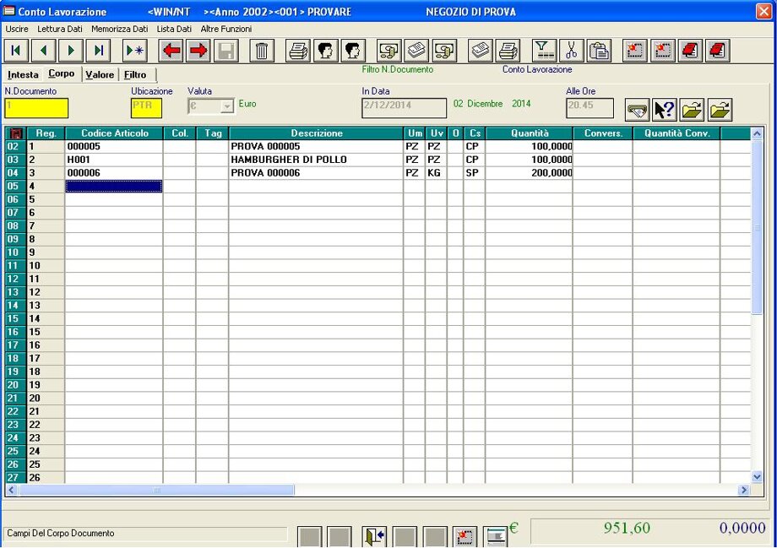
Task: Click the scissors cut icon
Action: [x=572, y=51]
